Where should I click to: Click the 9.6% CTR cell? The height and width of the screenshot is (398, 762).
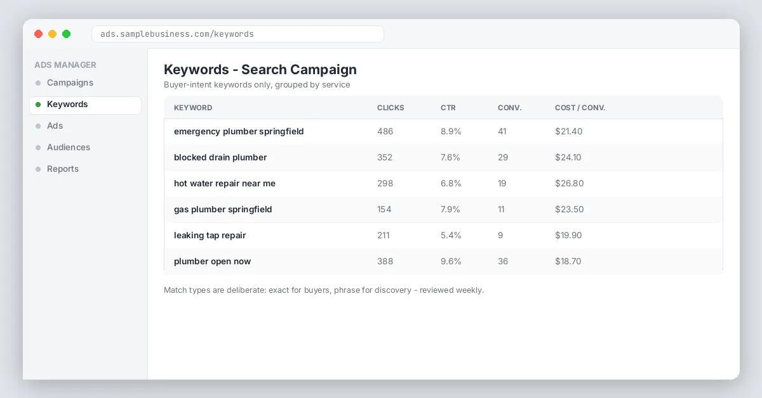(x=451, y=262)
